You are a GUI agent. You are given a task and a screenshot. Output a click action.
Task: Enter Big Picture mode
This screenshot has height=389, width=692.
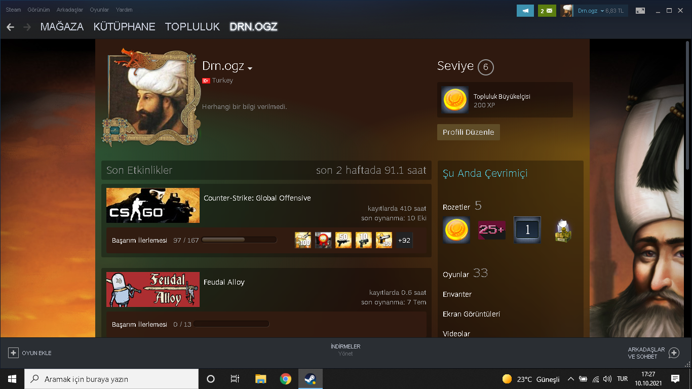point(640,11)
